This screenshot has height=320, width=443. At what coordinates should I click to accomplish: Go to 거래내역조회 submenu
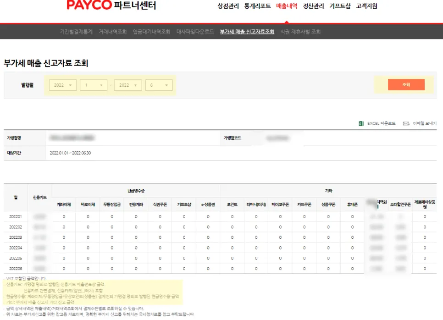click(113, 32)
